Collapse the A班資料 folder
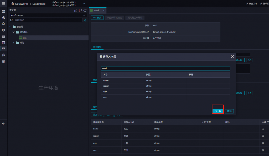269x156 pixels. pos(13,32)
